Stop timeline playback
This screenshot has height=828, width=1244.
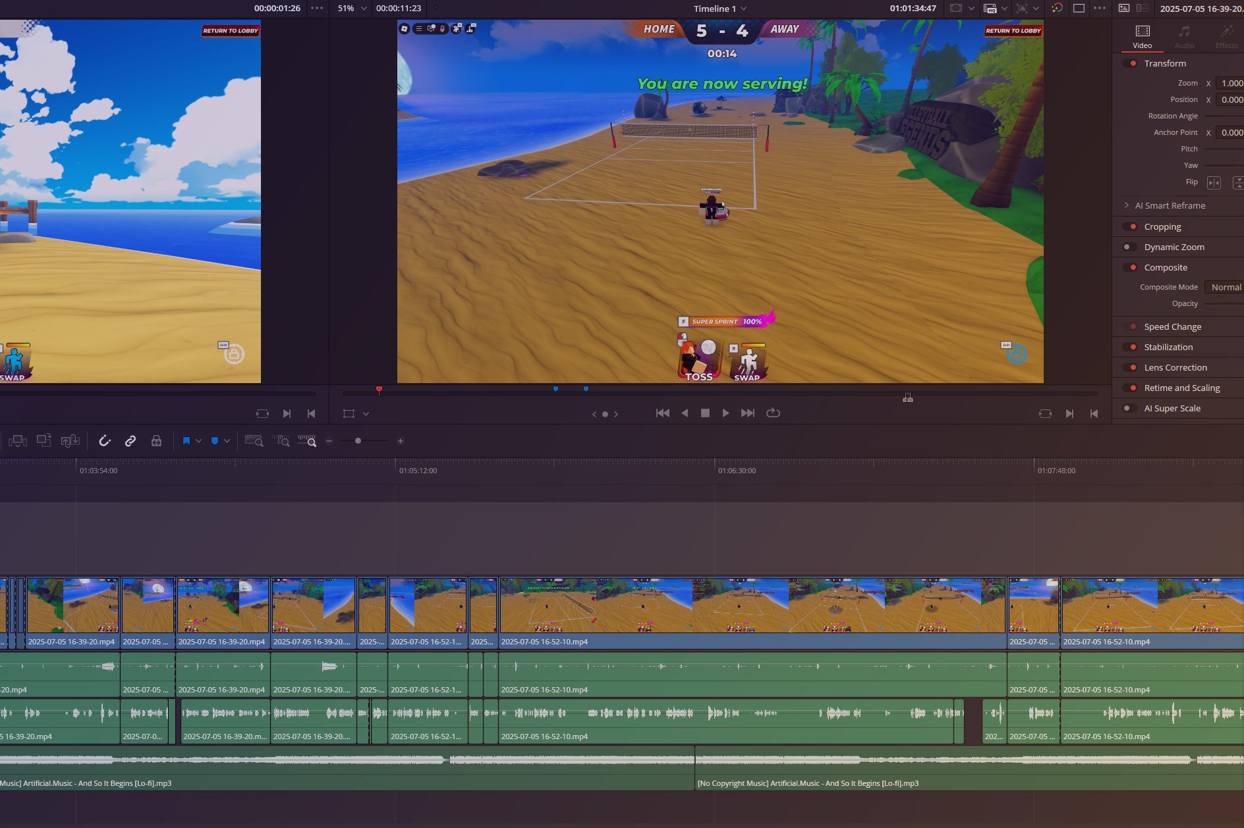(x=705, y=413)
